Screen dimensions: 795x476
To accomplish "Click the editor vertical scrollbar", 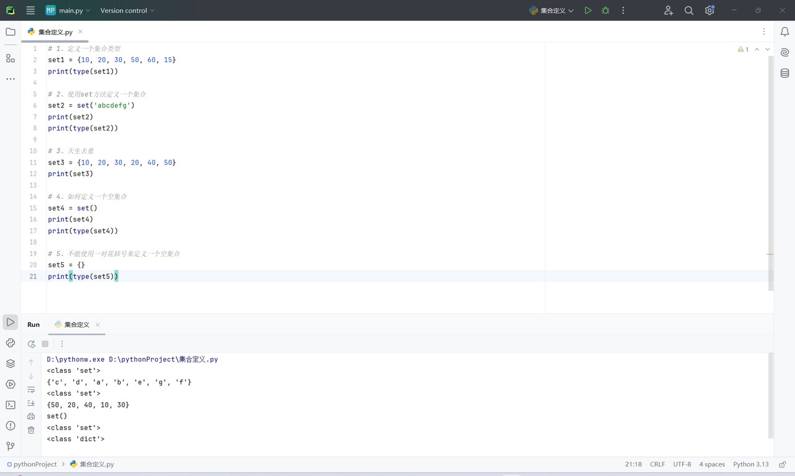I will [x=771, y=173].
